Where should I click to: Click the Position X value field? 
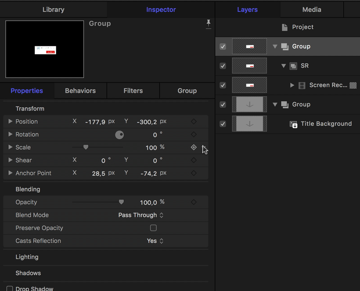pyautogui.click(x=95, y=122)
